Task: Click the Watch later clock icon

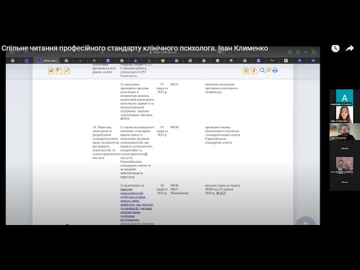Action: (x=335, y=48)
